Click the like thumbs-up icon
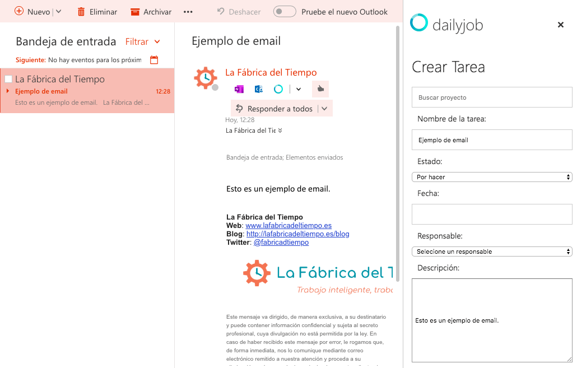This screenshot has height=368, width=577. tap(320, 89)
